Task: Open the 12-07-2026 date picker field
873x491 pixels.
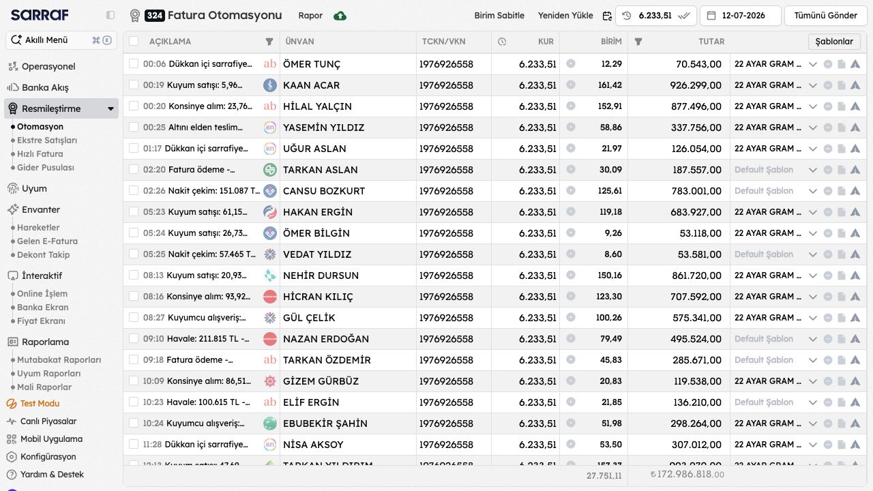Action: [740, 16]
